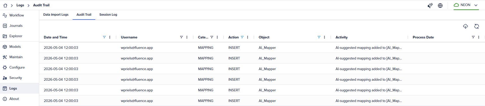Open filter for Date and Time column
Screen dimensions: 485x106
[x=104, y=37]
